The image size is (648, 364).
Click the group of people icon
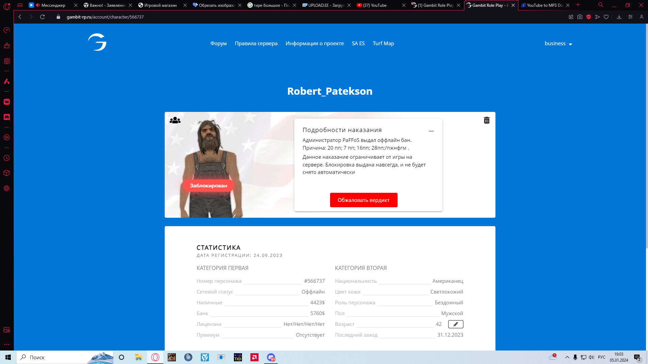coord(175,120)
